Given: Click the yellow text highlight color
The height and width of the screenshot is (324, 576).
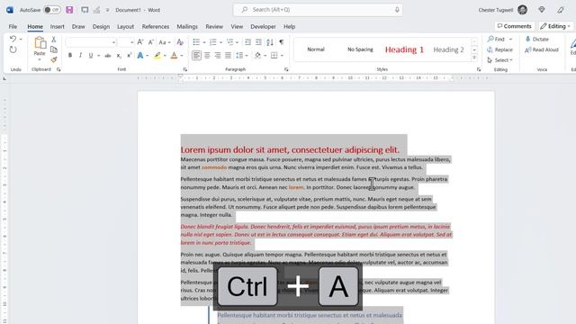Looking at the screenshot, I should (x=157, y=56).
